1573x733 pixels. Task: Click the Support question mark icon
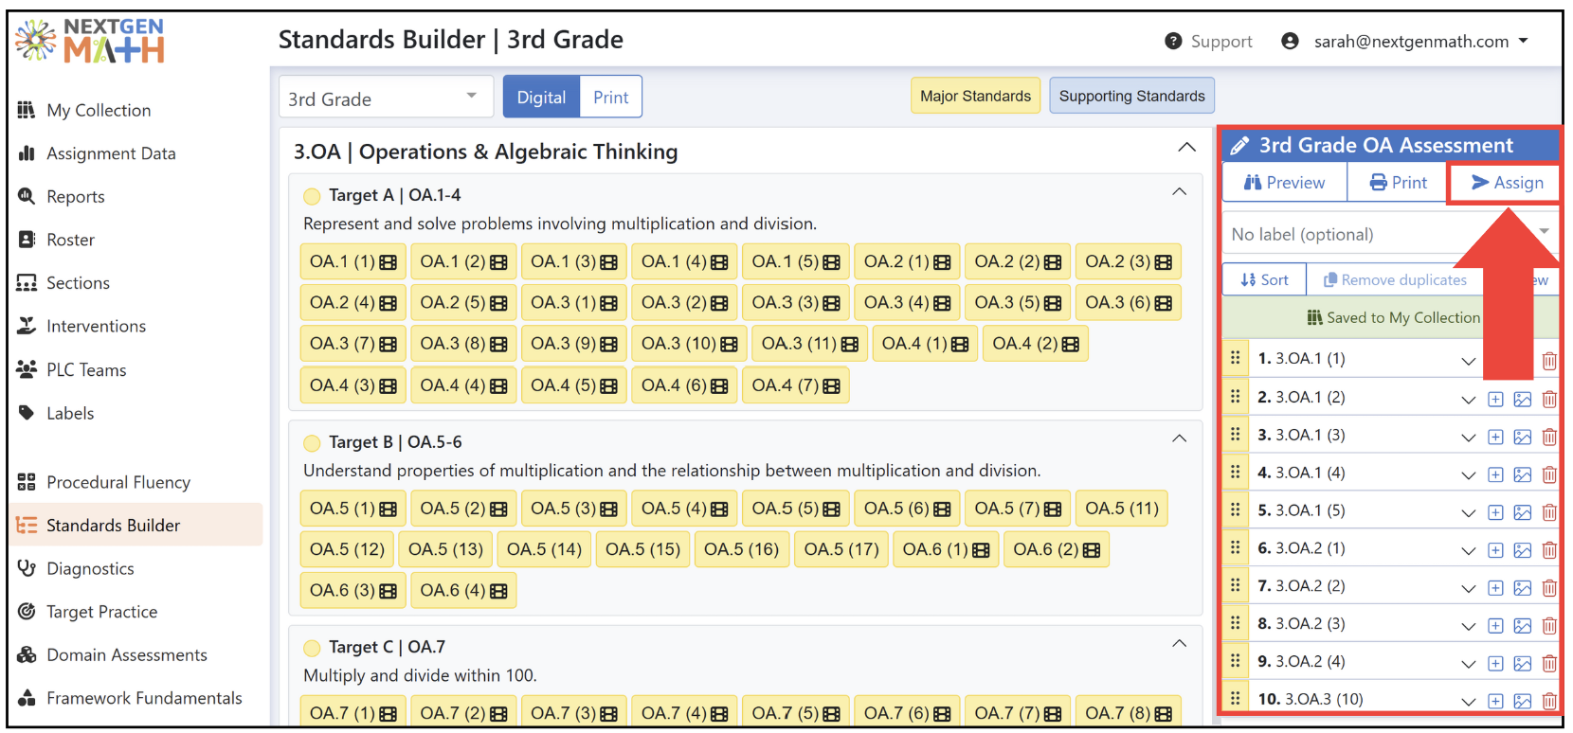coord(1173,41)
